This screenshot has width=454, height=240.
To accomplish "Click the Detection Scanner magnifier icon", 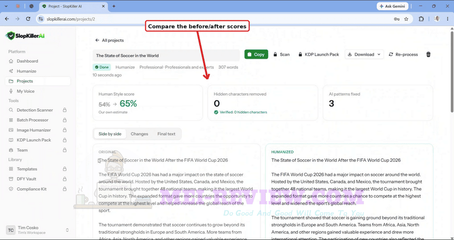I will [x=11, y=110].
